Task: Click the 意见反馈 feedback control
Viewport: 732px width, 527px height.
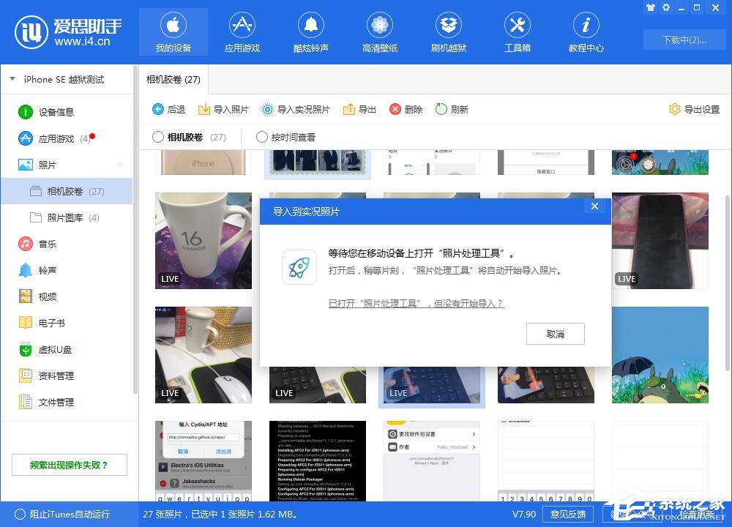Action: (568, 515)
